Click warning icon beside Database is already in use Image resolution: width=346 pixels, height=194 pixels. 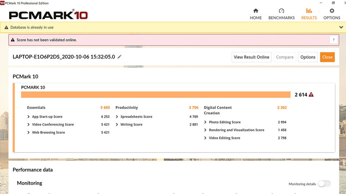(6, 27)
